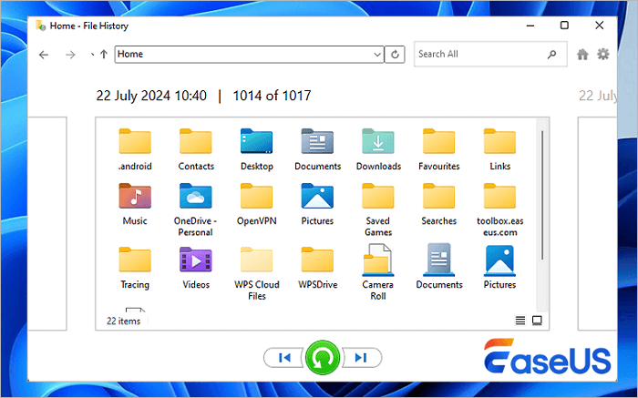Select the Searches folder
638x398 pixels.
(438, 204)
